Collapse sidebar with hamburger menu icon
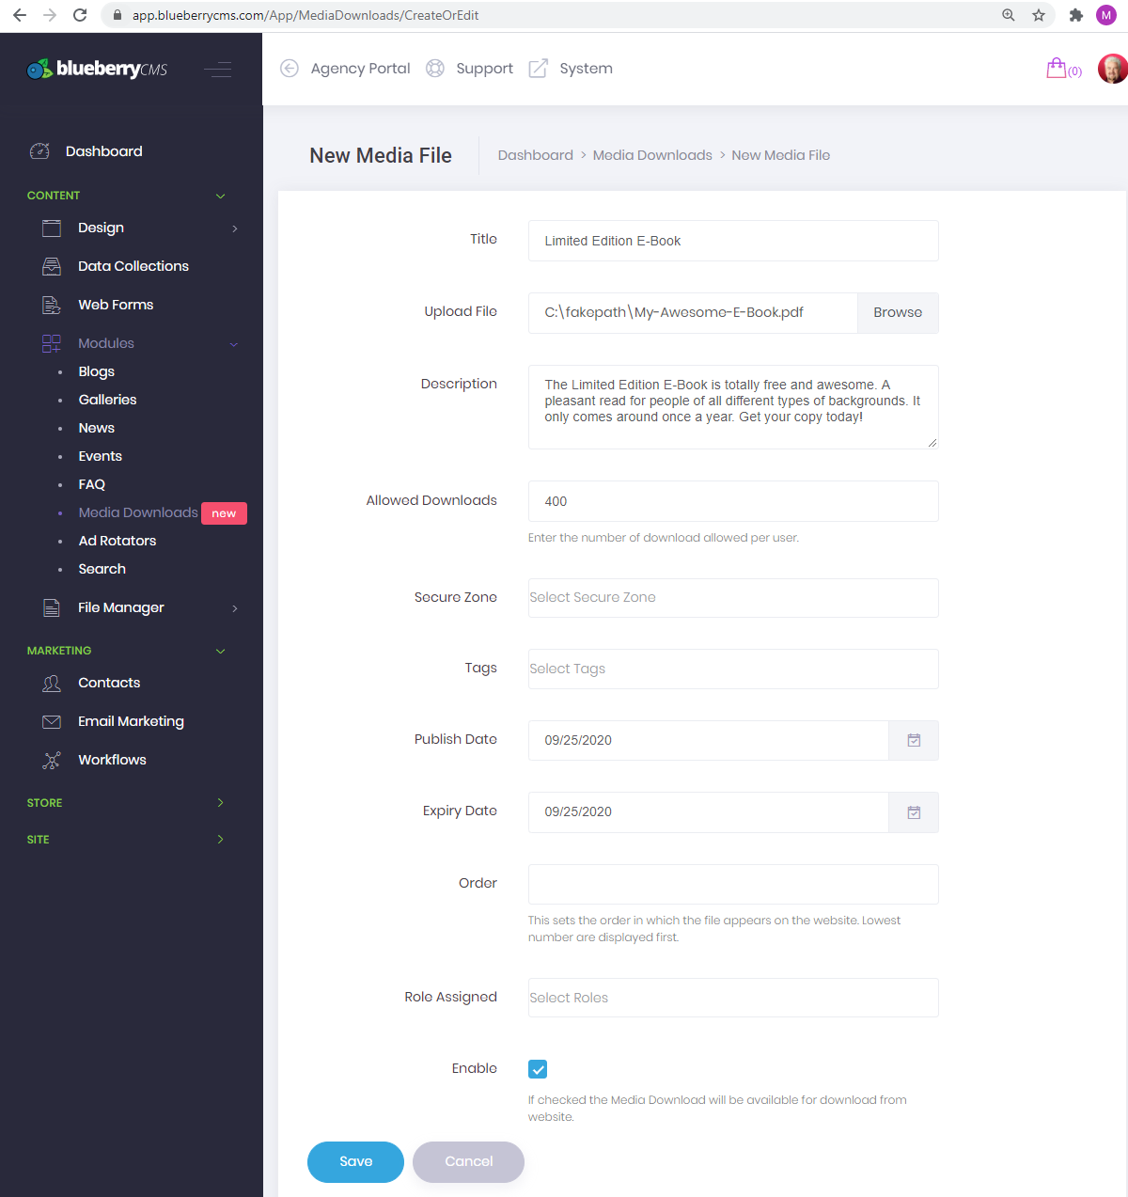This screenshot has height=1197, width=1128. pyautogui.click(x=217, y=70)
